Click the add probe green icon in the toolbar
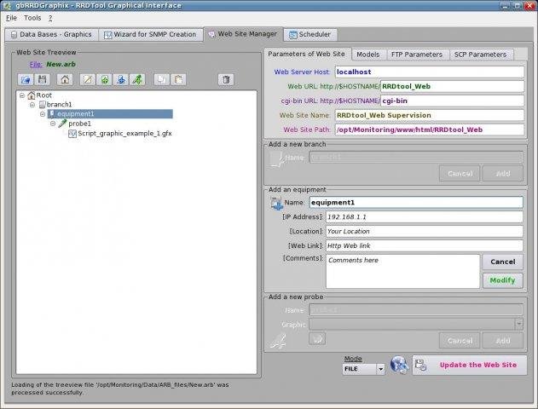Image resolution: width=538 pixels, height=409 pixels. tap(137, 79)
